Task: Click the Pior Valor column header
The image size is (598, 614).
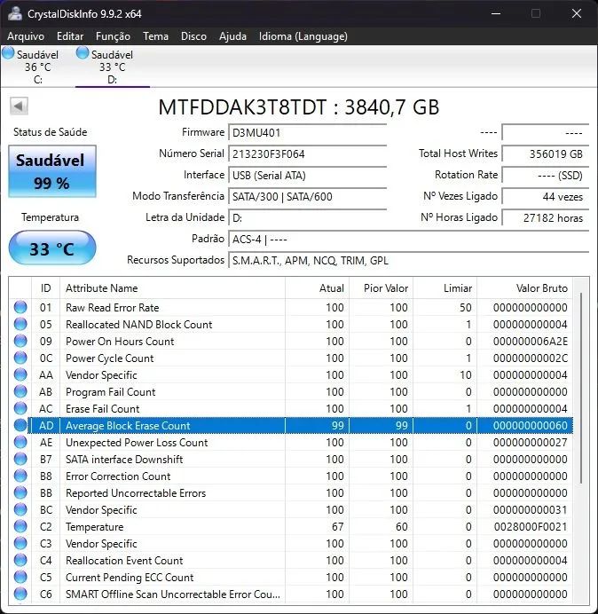Action: 381,288
